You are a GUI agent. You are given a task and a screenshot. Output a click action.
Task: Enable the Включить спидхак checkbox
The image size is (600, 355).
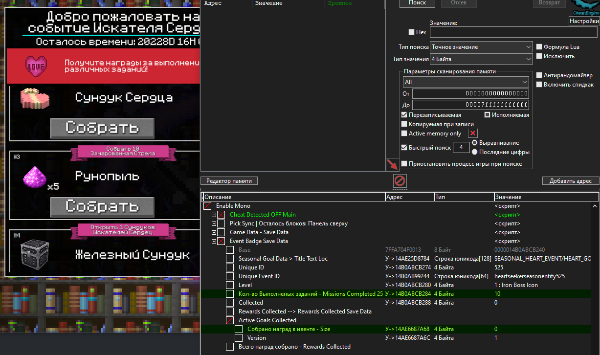click(539, 85)
